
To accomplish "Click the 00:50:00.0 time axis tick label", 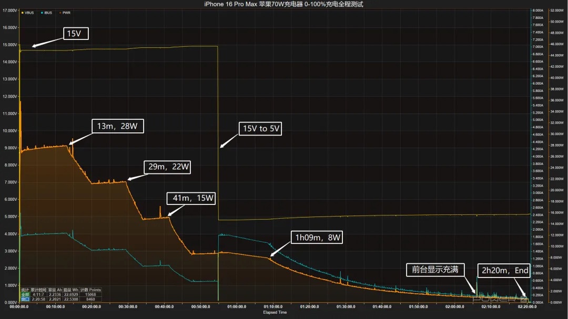I will pos(201,307).
